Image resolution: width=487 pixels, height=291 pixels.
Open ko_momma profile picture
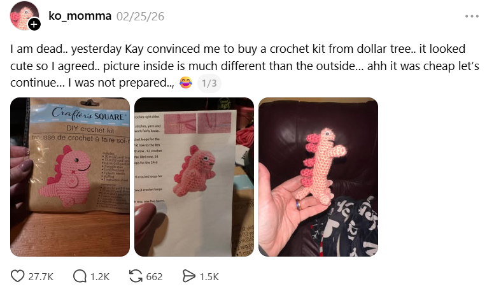[24, 15]
